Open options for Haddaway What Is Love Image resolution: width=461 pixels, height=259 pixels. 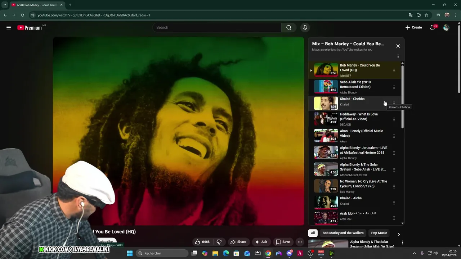[394, 119]
